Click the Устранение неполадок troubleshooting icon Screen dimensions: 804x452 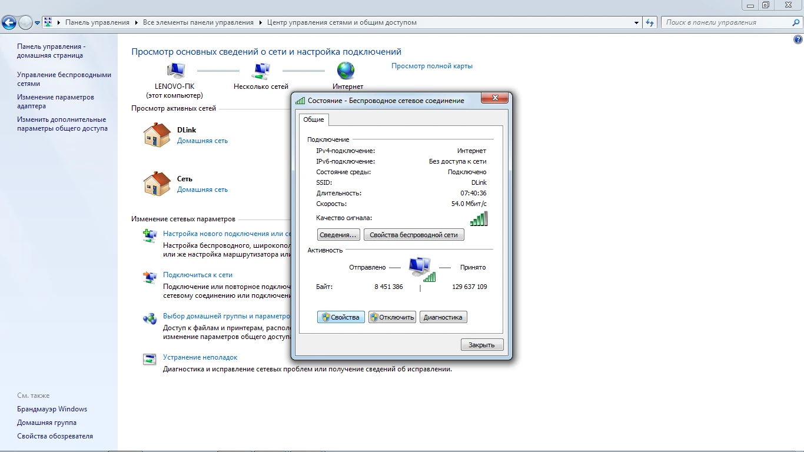[149, 359]
